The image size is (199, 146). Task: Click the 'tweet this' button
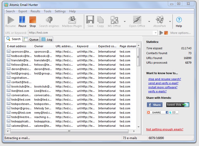pyautogui.click(x=178, y=105)
